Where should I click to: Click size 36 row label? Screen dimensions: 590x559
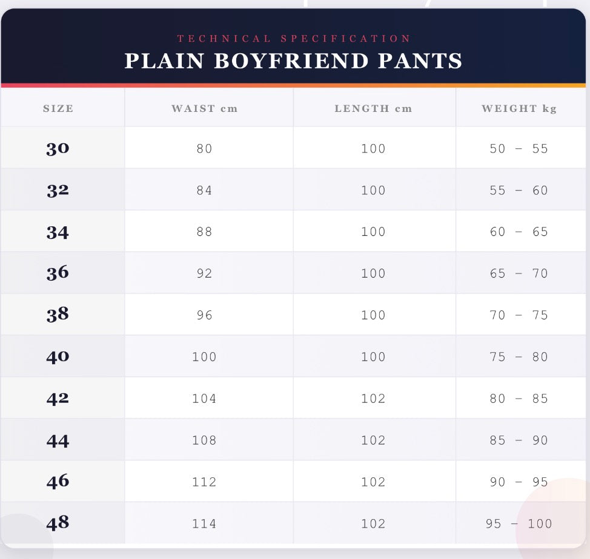pos(58,273)
